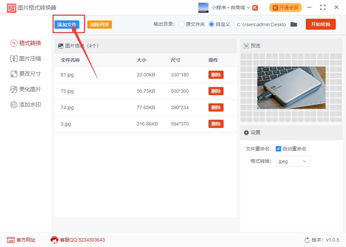Delete the file 75.jpg from the list
The image size is (346, 247).
[216, 91]
